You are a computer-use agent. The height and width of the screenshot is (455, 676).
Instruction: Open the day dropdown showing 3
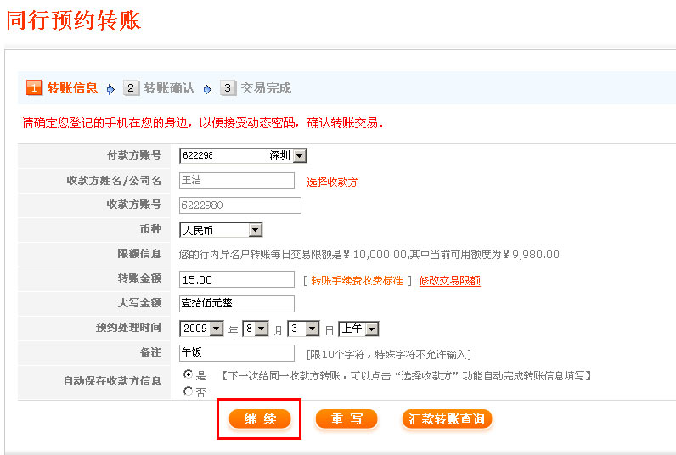point(312,329)
